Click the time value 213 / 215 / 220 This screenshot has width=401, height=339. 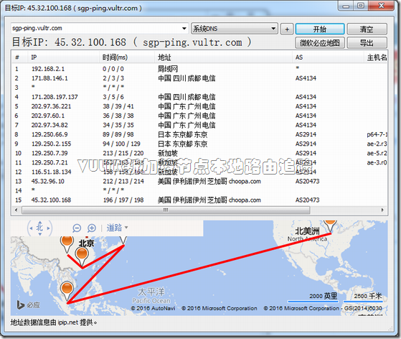pos(123,153)
